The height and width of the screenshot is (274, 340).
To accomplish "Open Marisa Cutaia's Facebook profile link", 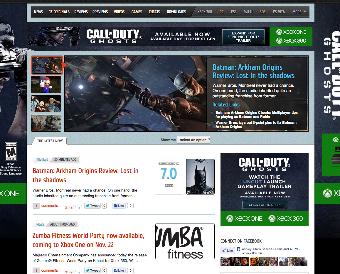I will (272, 249).
